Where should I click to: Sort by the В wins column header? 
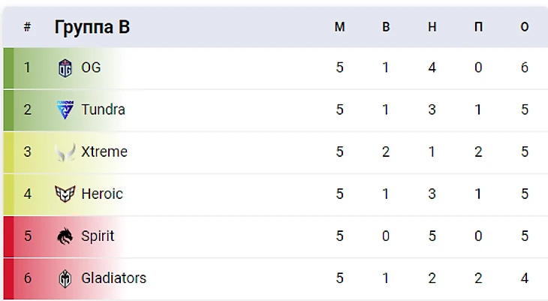386,28
